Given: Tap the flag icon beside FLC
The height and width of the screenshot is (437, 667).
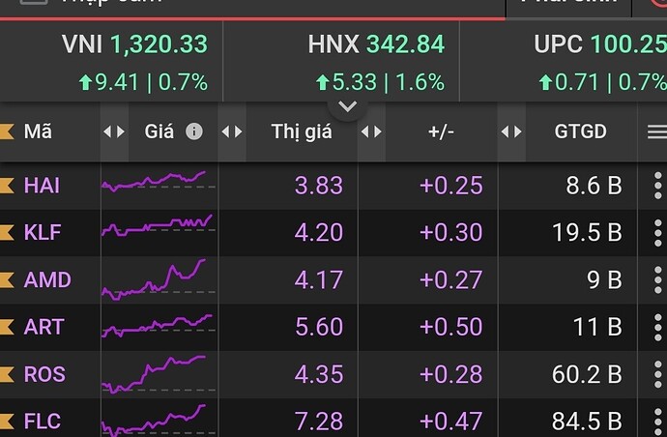Looking at the screenshot, I should tap(7, 422).
